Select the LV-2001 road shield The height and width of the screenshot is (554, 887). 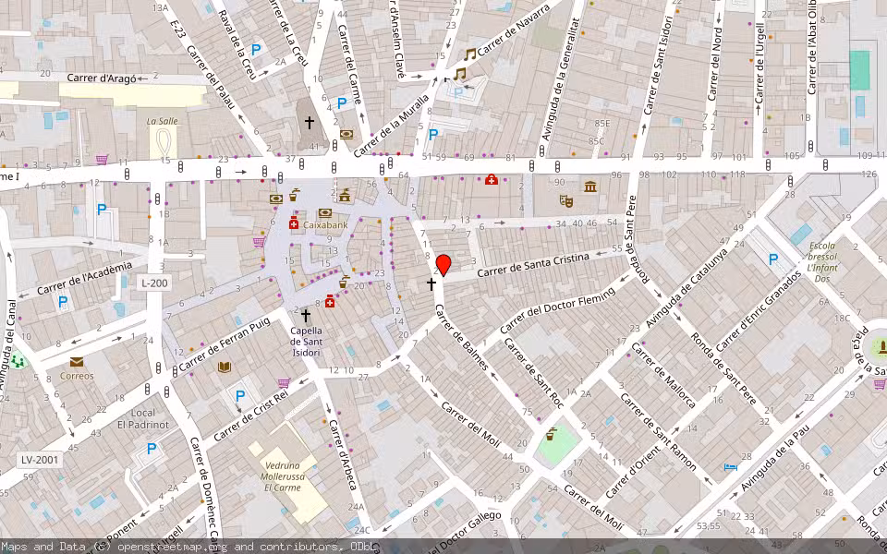click(x=40, y=460)
